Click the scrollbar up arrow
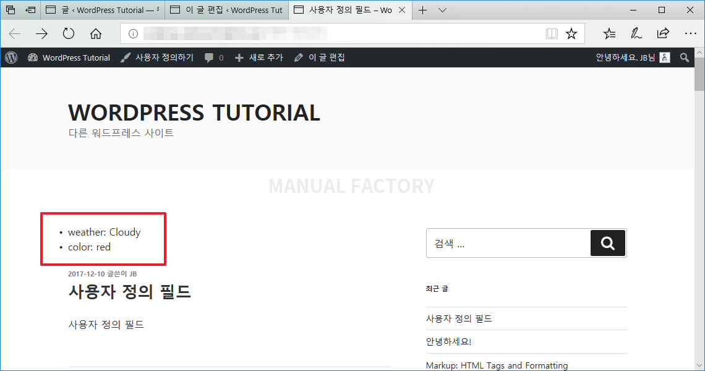 pos(699,53)
